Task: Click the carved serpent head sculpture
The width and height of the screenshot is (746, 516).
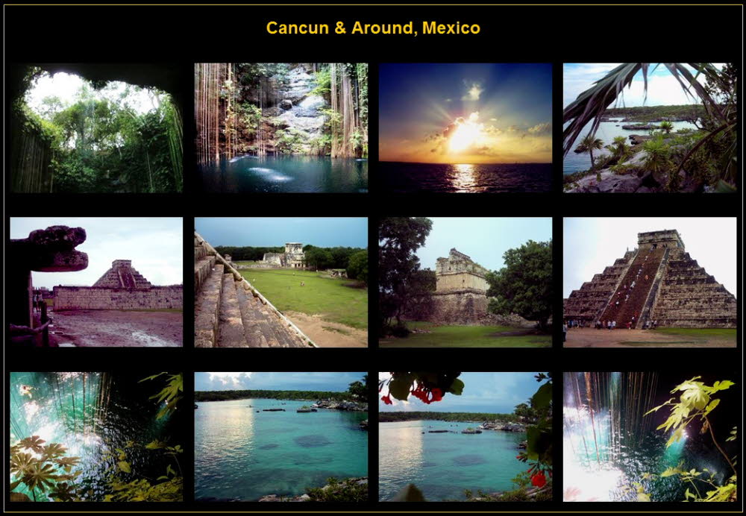Action: tap(52, 248)
